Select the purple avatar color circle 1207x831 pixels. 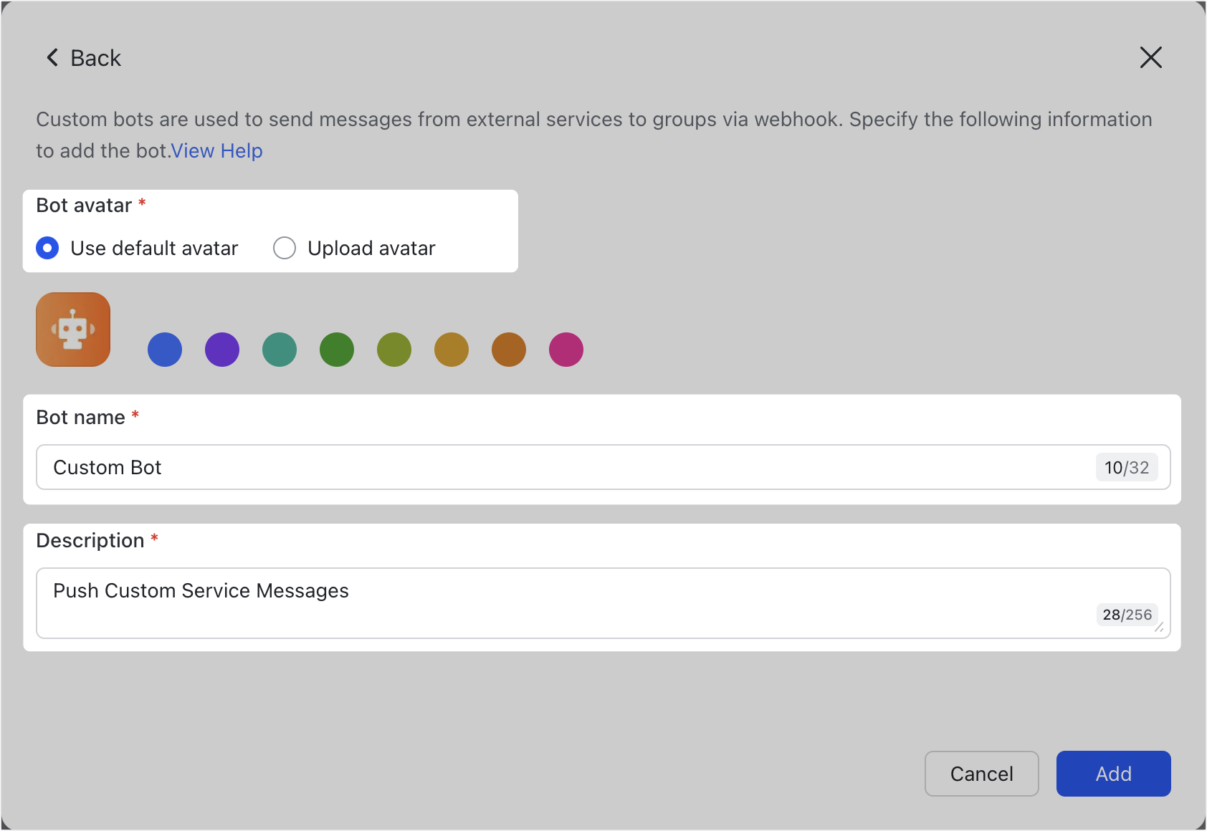click(222, 350)
